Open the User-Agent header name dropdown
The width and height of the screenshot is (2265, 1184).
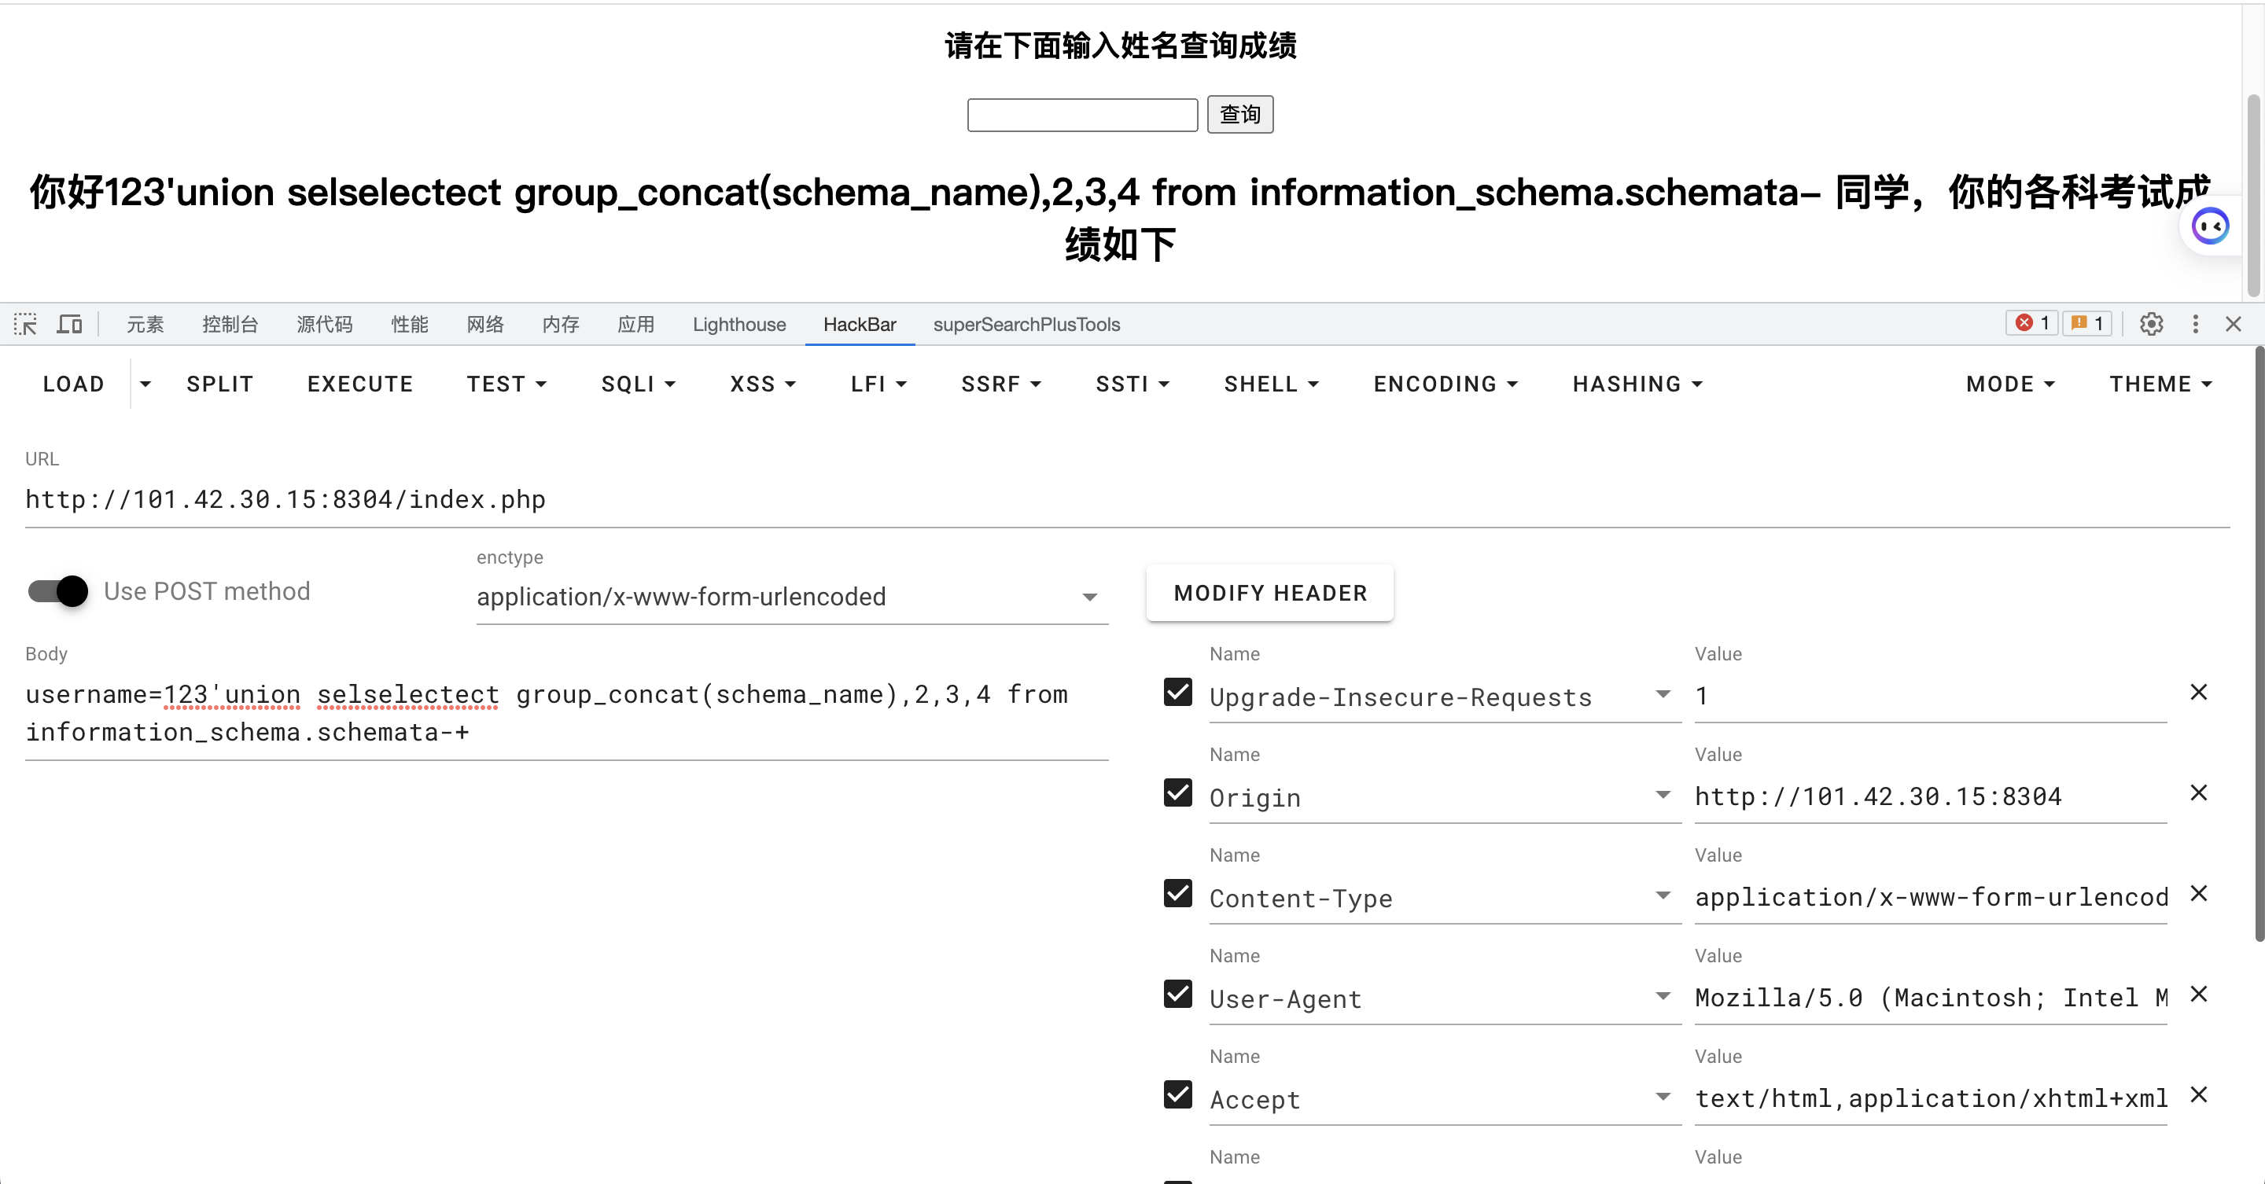click(1663, 997)
